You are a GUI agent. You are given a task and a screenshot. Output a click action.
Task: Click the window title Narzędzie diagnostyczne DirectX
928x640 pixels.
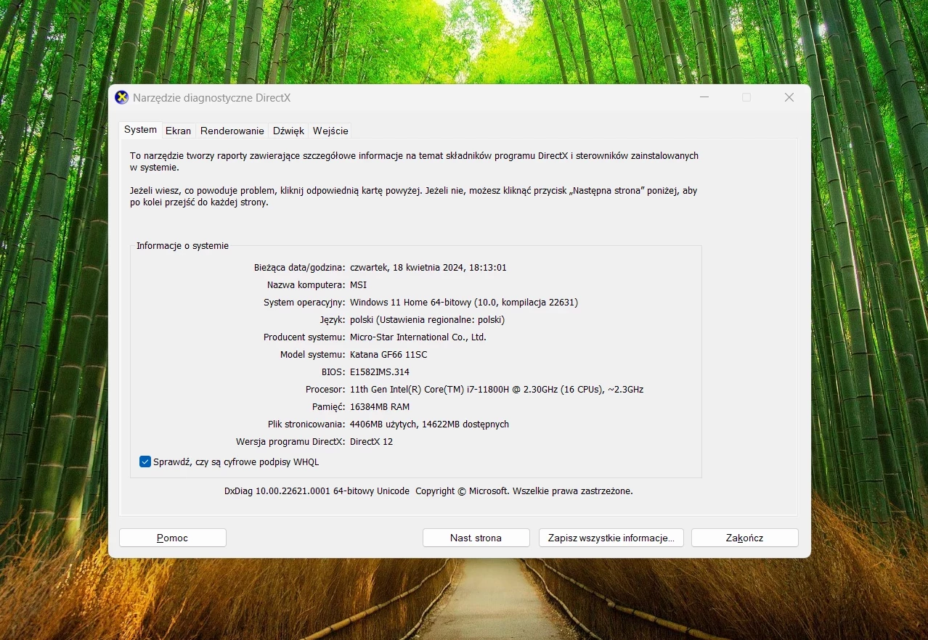tap(211, 97)
